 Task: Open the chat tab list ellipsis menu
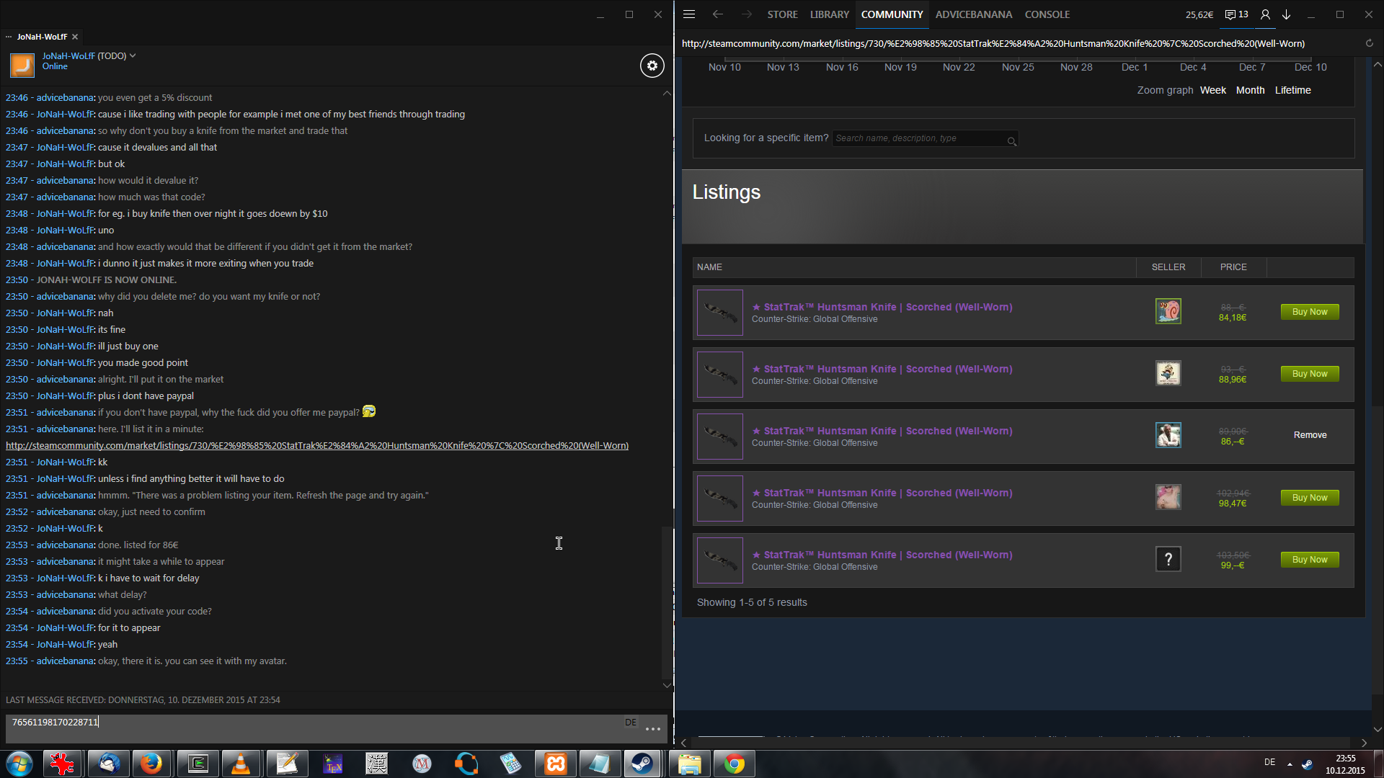[x=9, y=37]
